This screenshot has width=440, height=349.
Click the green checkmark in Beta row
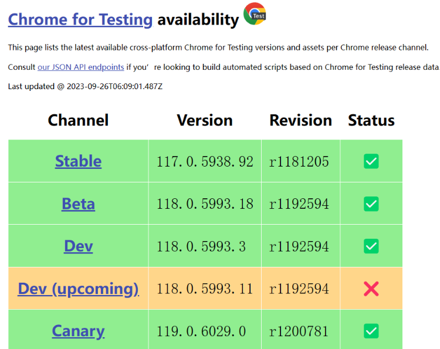(371, 204)
